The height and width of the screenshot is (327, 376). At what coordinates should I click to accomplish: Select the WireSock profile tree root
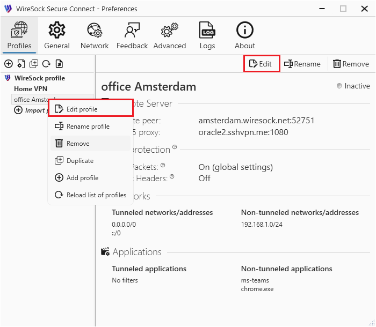40,78
